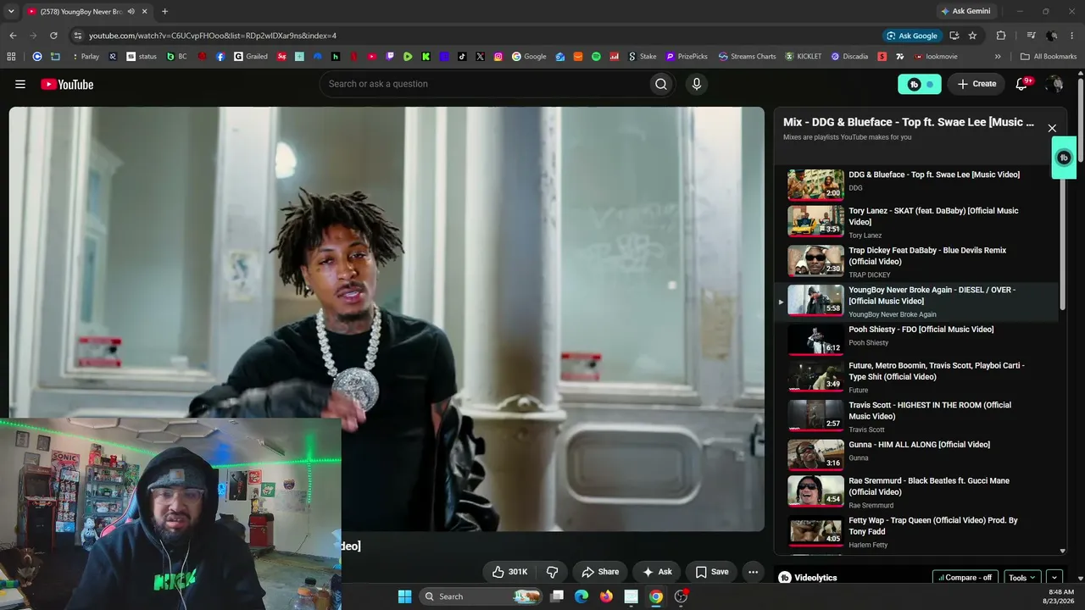Open the Twitch bookmark icon

coord(390,57)
